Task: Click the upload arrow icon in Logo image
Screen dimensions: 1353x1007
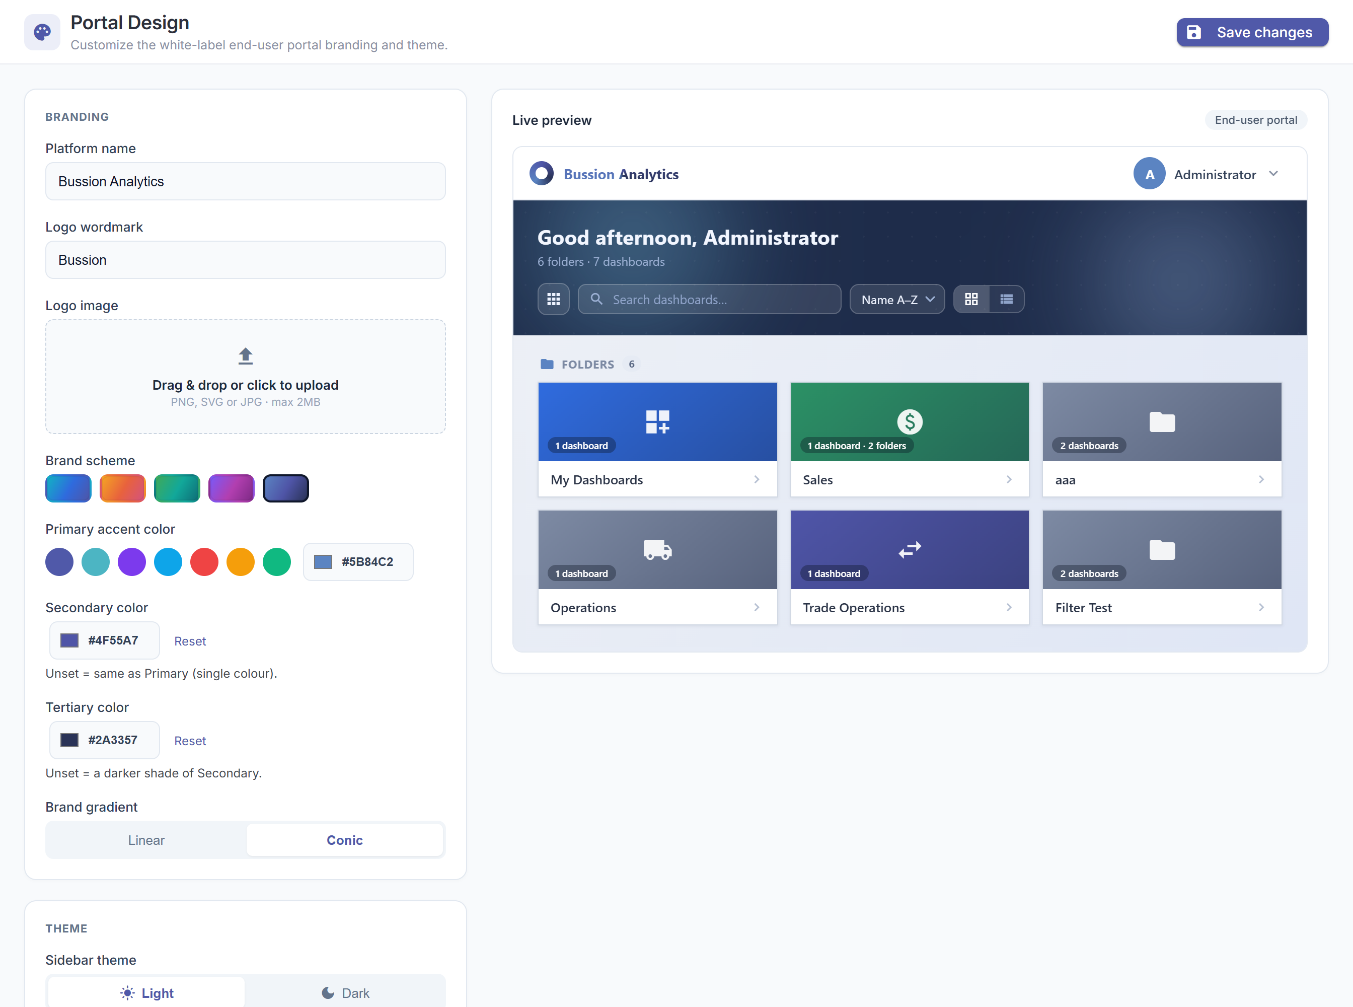Action: (x=246, y=356)
